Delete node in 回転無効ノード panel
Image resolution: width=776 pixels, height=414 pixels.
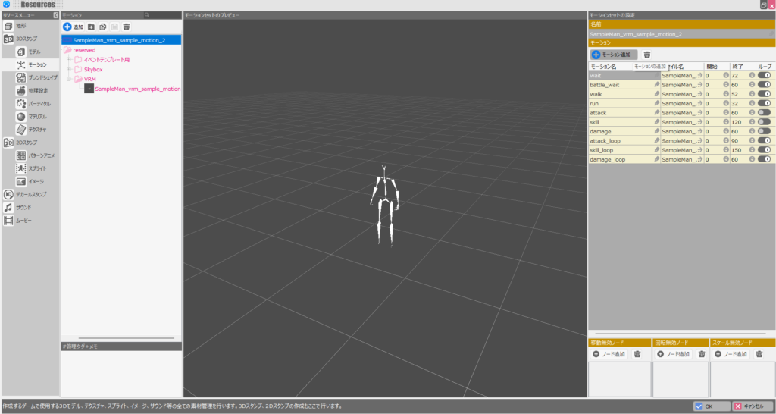pos(702,354)
